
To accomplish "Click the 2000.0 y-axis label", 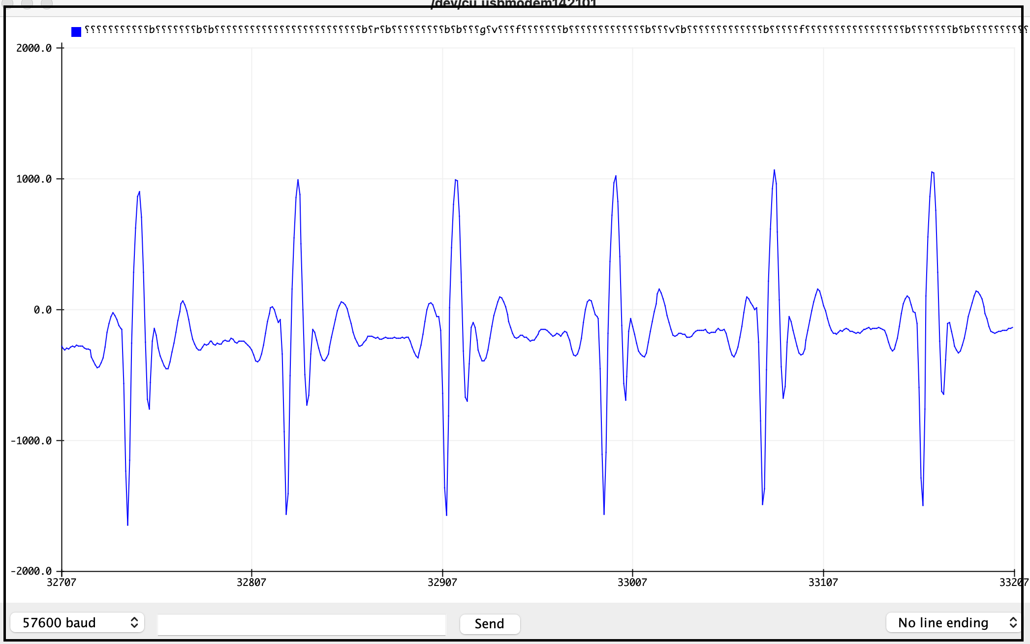I will [x=34, y=48].
